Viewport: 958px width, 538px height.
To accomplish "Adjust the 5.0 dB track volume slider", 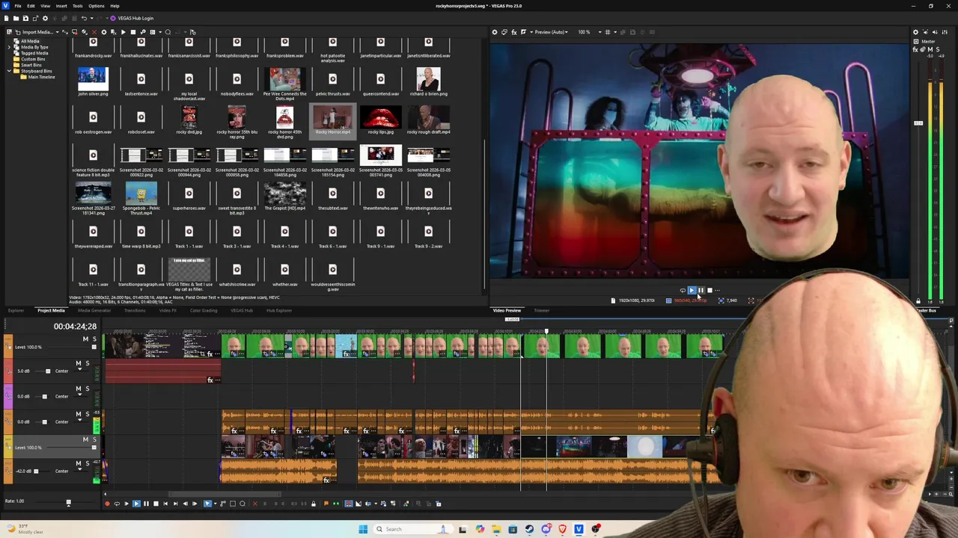I will (48, 371).
